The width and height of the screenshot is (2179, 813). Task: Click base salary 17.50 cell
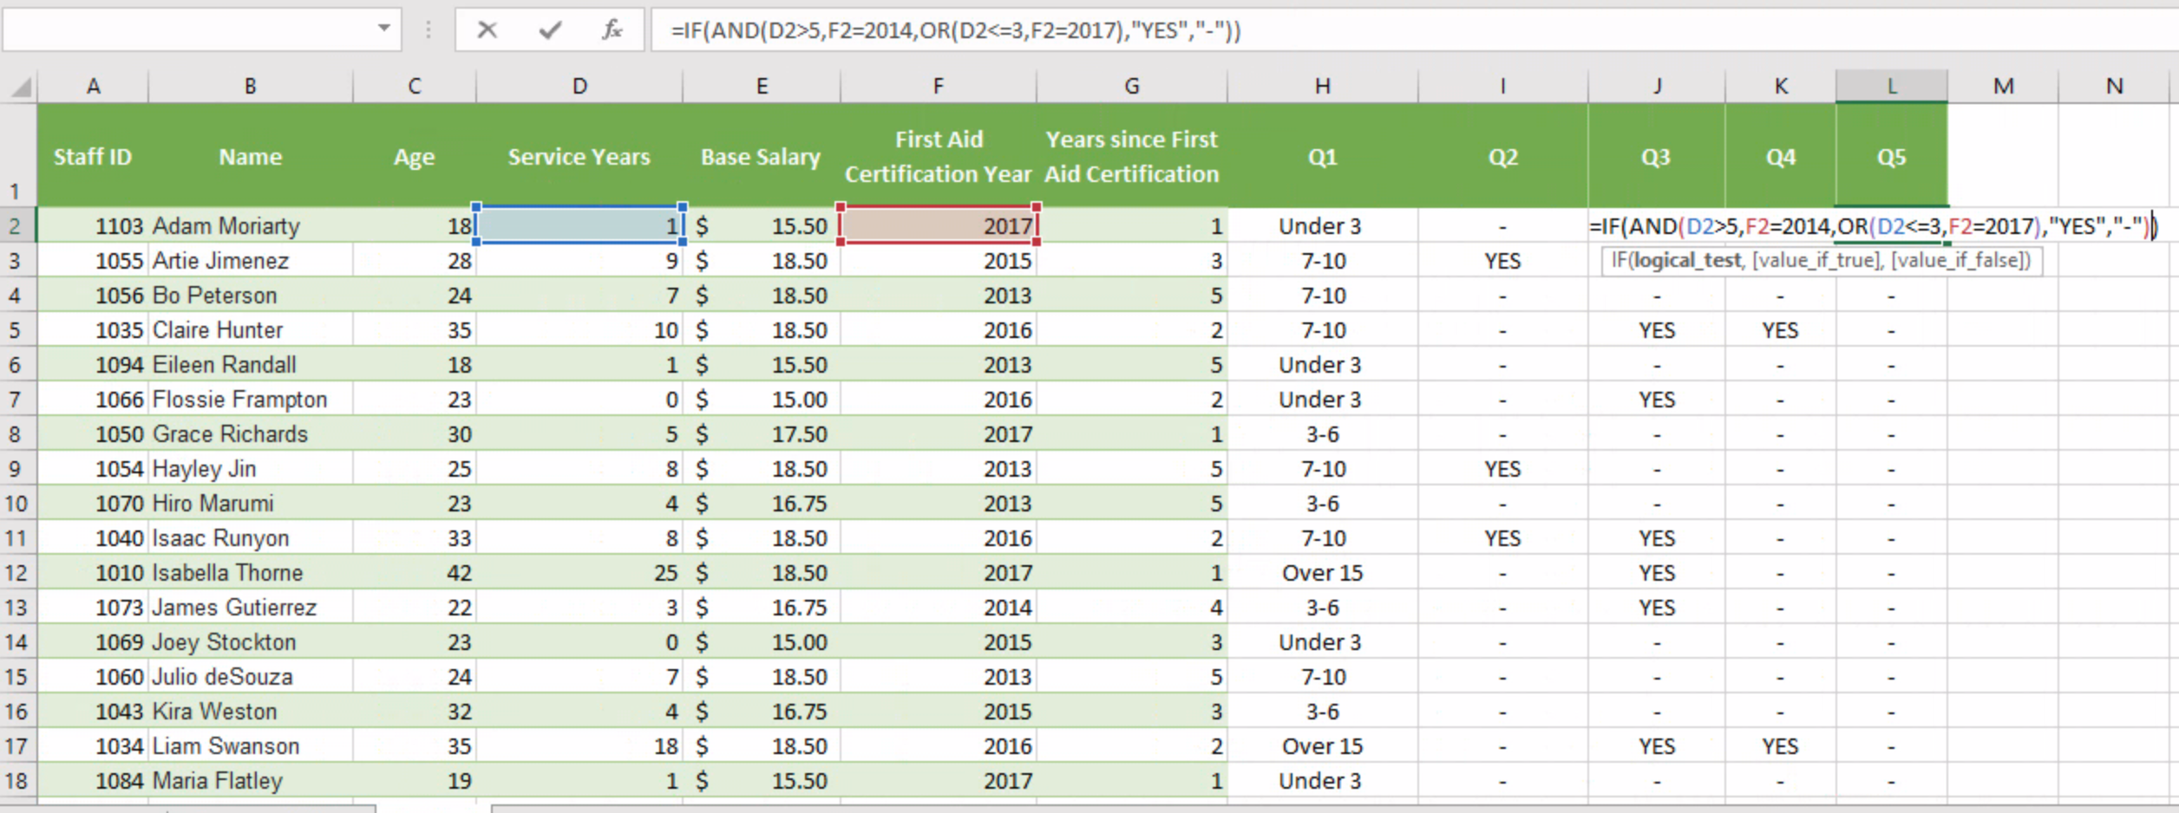761,434
